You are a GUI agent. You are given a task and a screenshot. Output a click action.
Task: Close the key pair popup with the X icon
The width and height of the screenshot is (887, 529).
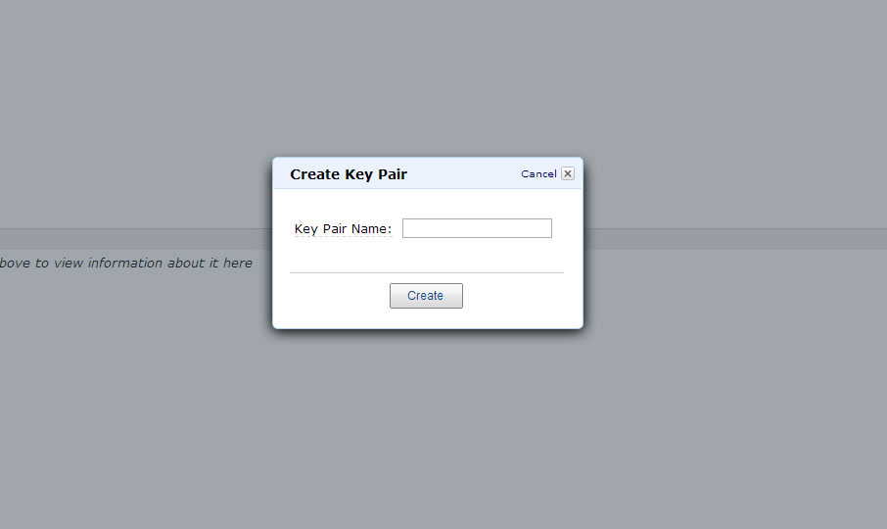click(568, 173)
